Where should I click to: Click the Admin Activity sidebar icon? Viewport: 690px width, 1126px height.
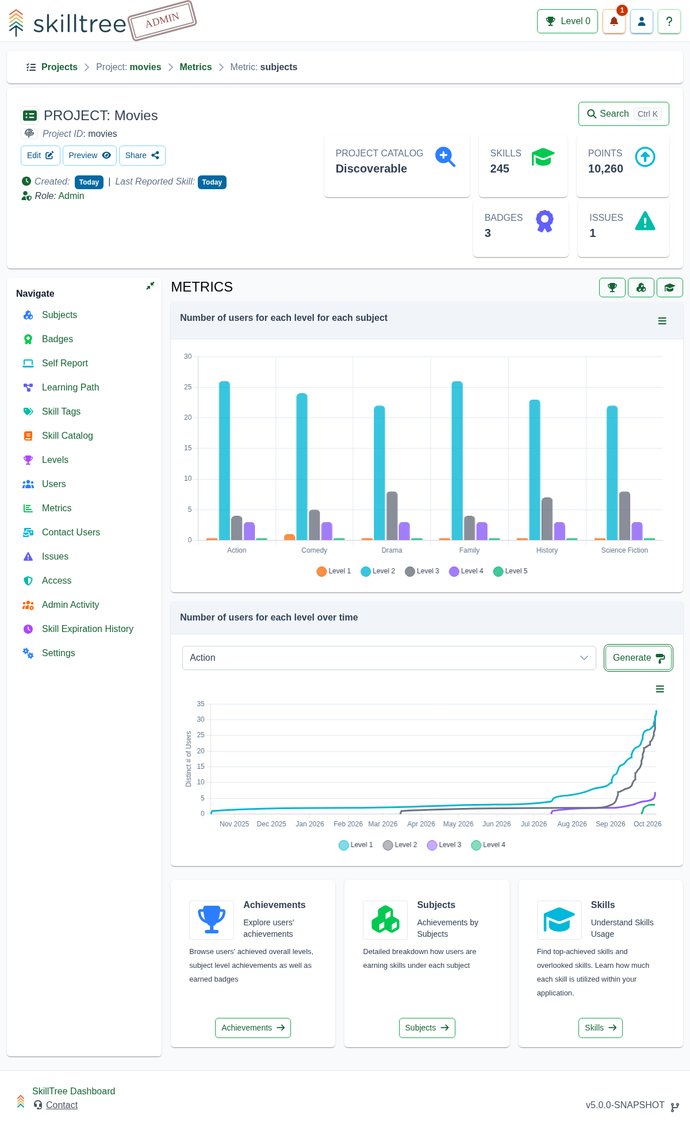28,605
